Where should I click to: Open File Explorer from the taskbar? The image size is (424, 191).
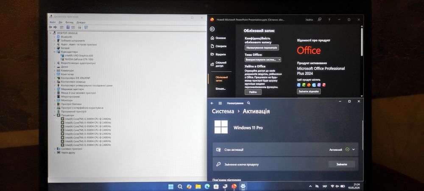point(198,187)
